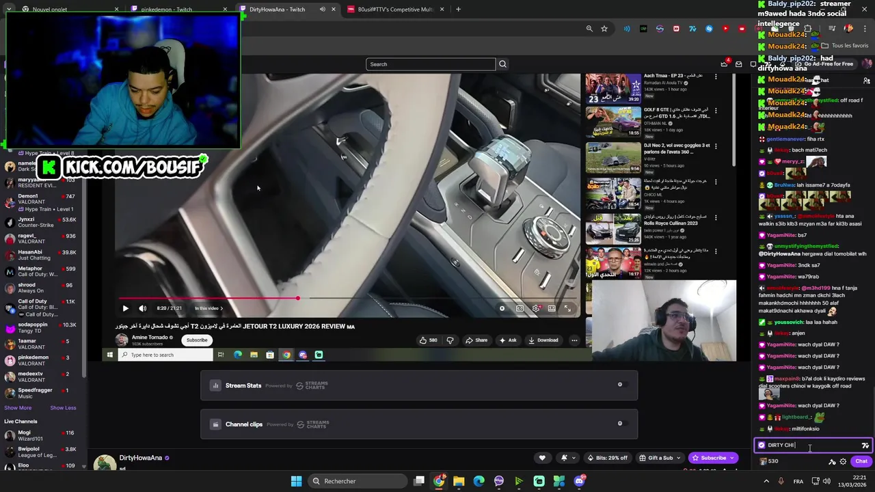Dislike the Jetour T2 video
The image size is (875, 492).
(450, 340)
